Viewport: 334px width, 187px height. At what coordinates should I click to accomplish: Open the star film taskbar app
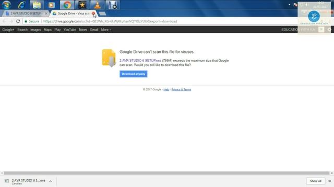[x=82, y=5]
